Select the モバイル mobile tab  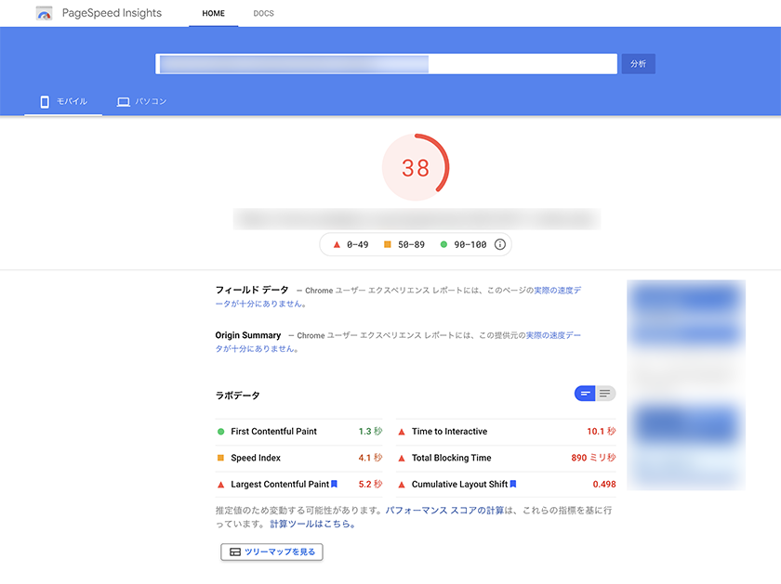pos(63,101)
